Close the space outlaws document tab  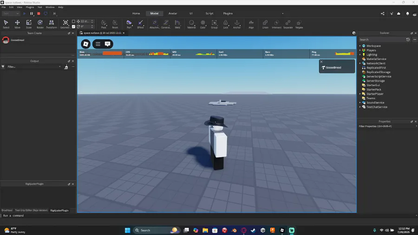tap(124, 33)
